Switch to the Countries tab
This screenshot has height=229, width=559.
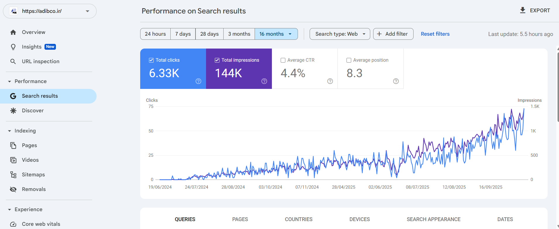point(299,219)
